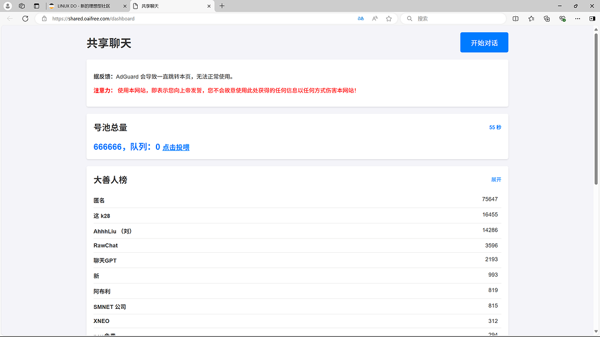Click the scrollbar up arrow

(596, 29)
